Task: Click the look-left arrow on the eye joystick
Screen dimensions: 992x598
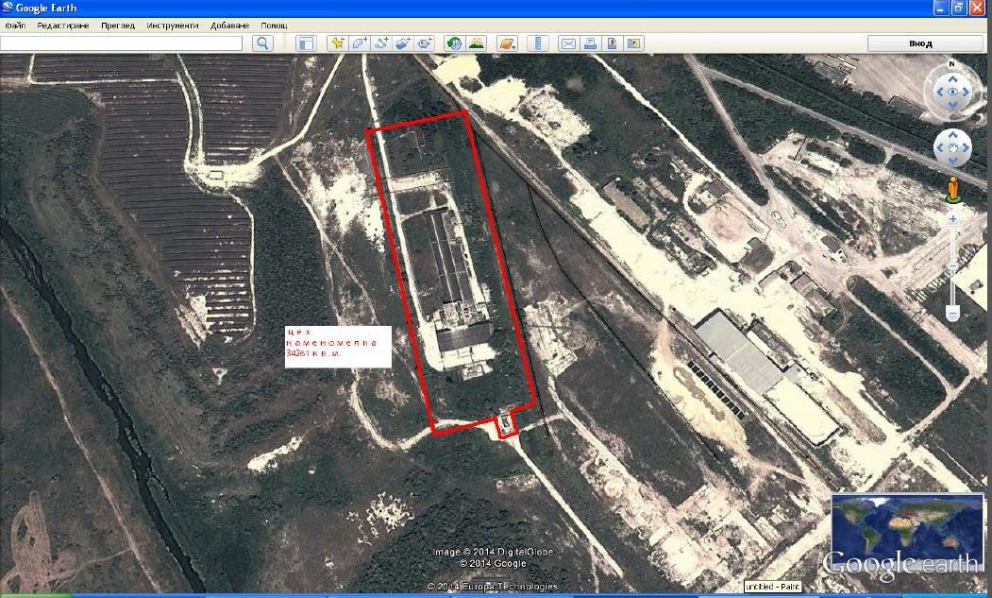Action: tap(939, 92)
